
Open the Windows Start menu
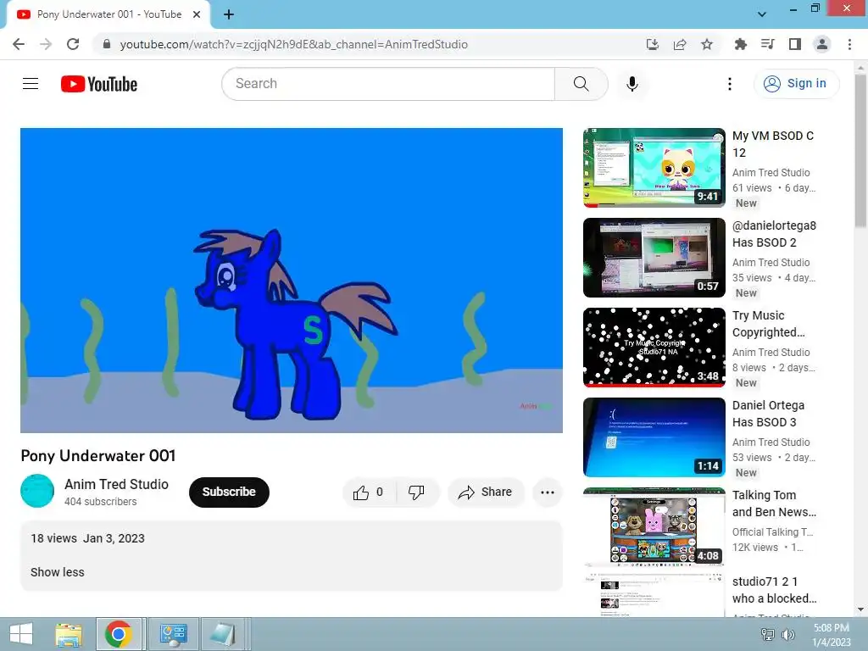pos(21,634)
